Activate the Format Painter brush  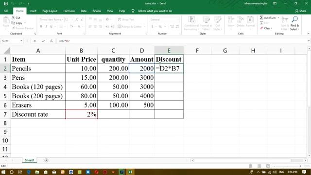pos(23,28)
